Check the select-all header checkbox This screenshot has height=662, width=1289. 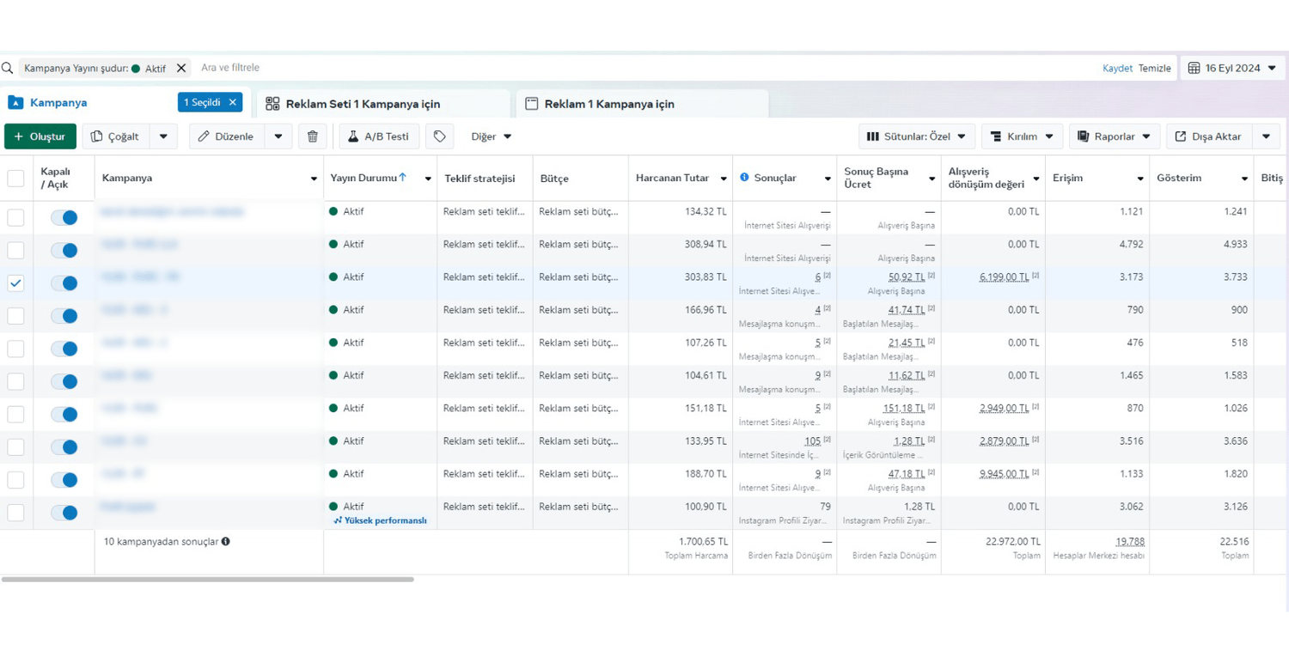pos(15,179)
